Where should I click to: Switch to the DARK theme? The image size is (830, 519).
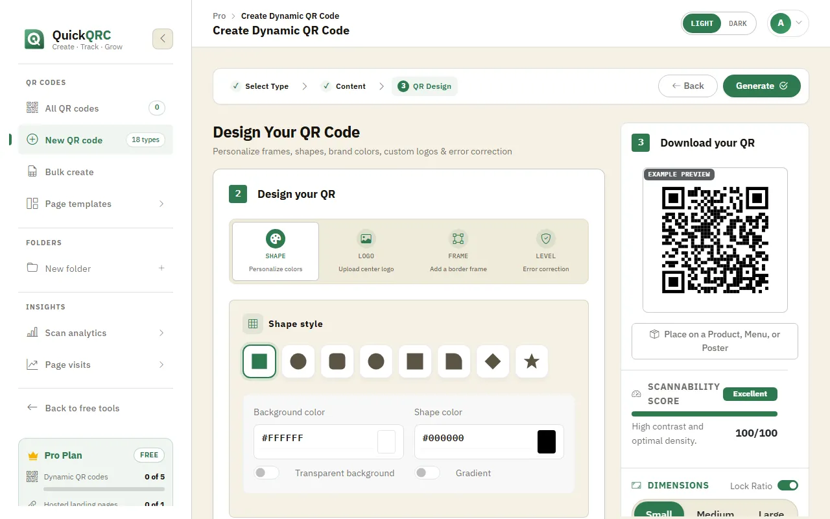pos(738,23)
